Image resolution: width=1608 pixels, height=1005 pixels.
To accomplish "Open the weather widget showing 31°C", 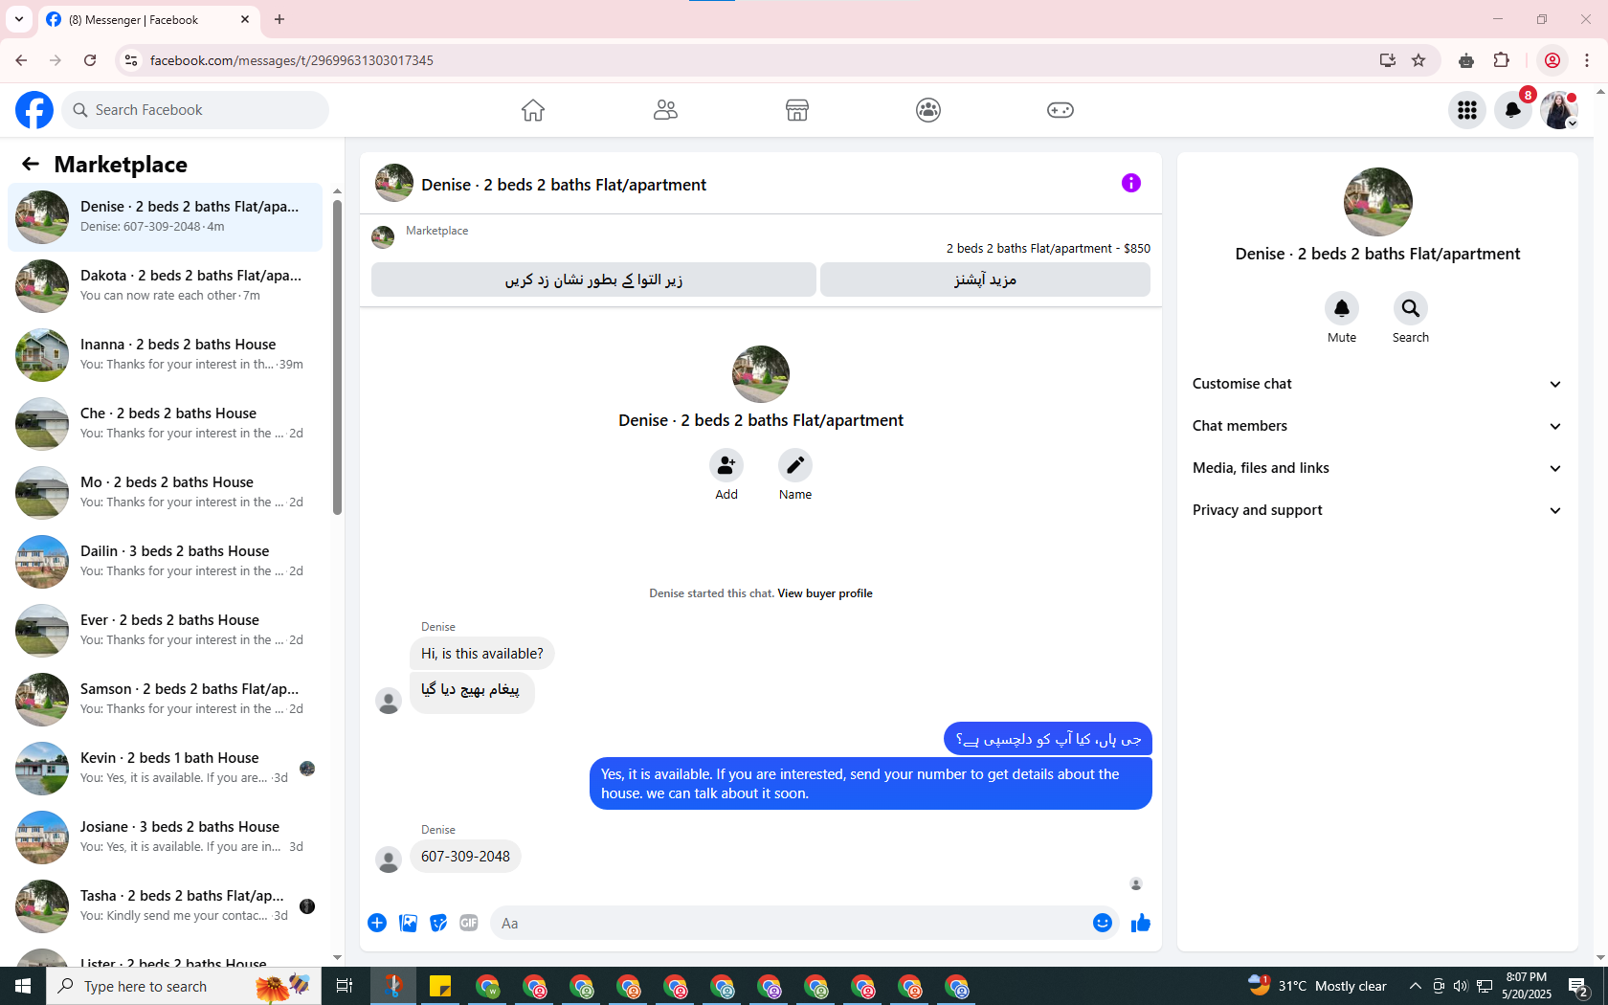I will tap(1318, 986).
